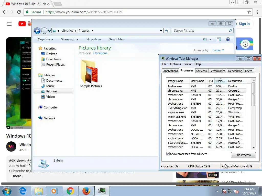This screenshot has height=196, width=262.
Task: Expand address bar history dropdown arrow
Action: (x=161, y=31)
